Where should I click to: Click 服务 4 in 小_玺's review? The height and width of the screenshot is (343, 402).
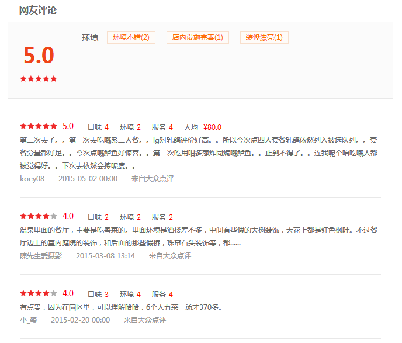[x=162, y=294]
